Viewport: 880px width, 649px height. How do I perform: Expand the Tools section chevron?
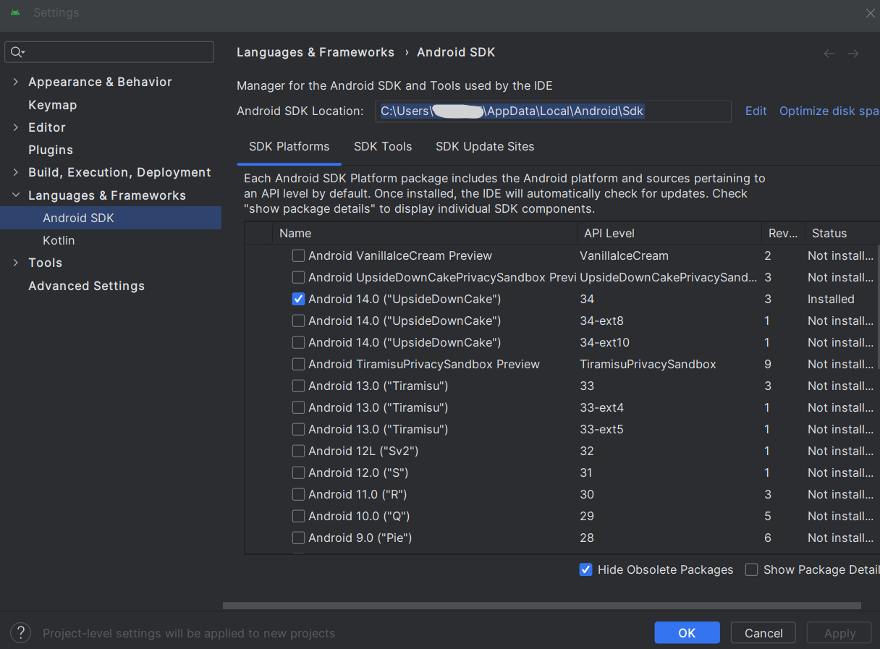(x=16, y=263)
